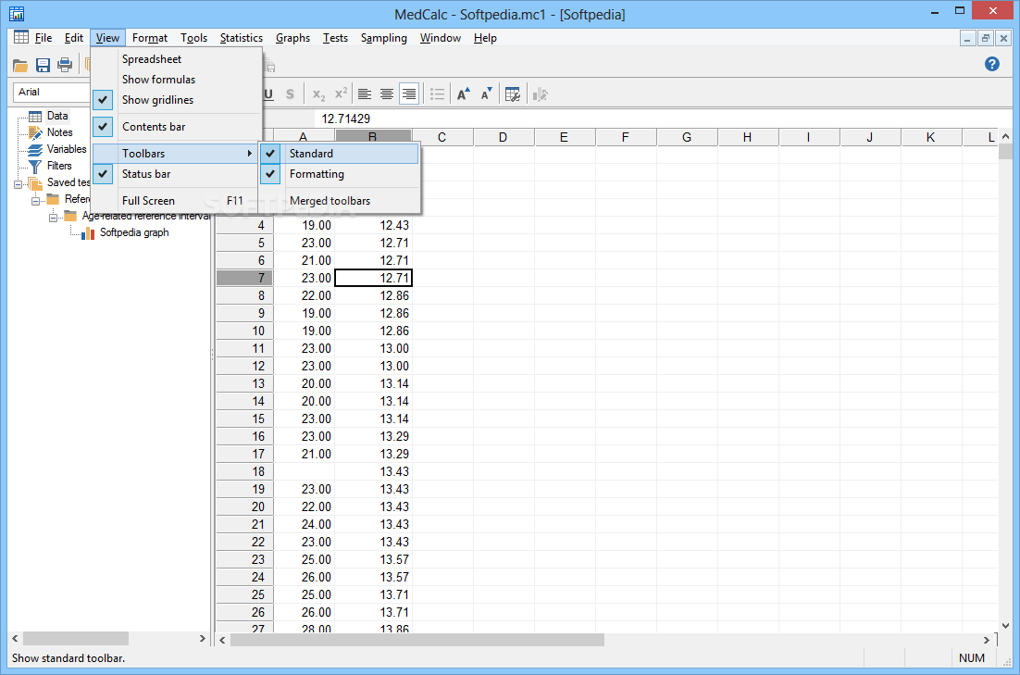Select cell with 26.00 in row 24
Screen dimensions: 1020x675
[x=305, y=577]
